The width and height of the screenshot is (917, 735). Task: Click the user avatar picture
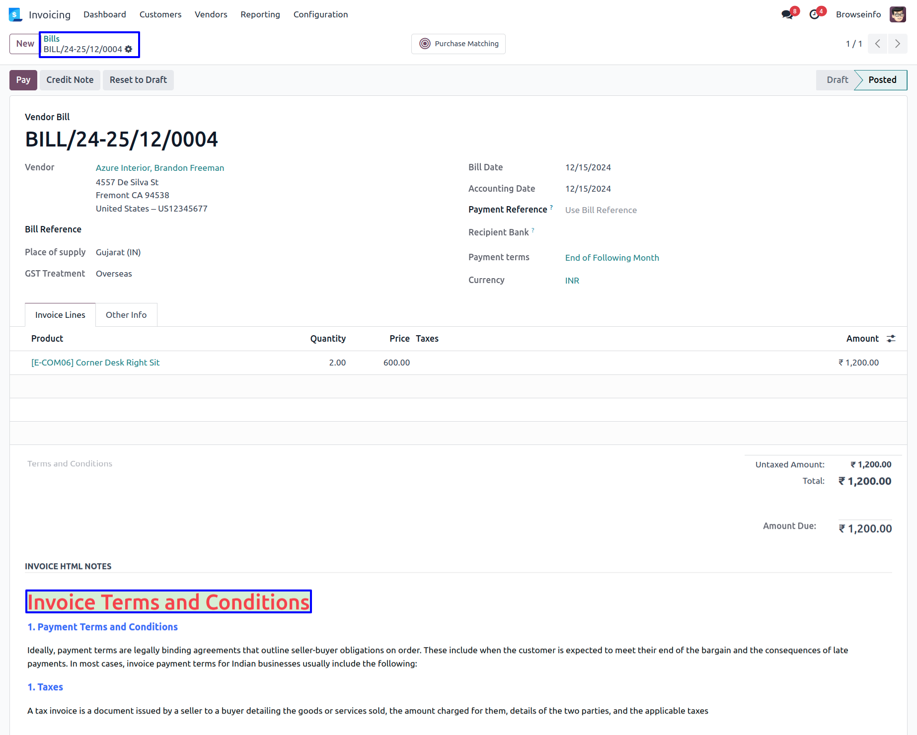pyautogui.click(x=898, y=14)
